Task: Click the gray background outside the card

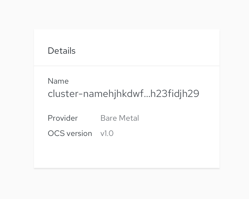Action: click(17, 99)
